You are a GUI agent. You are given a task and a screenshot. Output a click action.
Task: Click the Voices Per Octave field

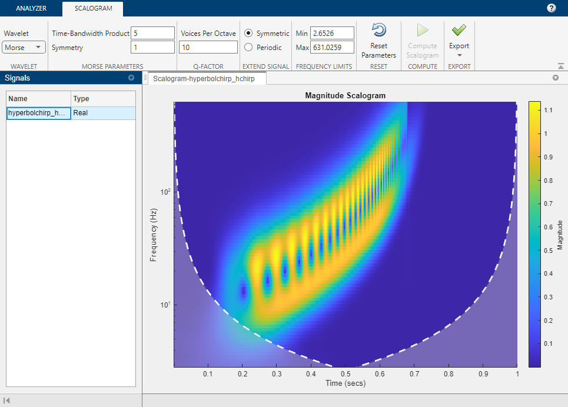click(x=209, y=48)
